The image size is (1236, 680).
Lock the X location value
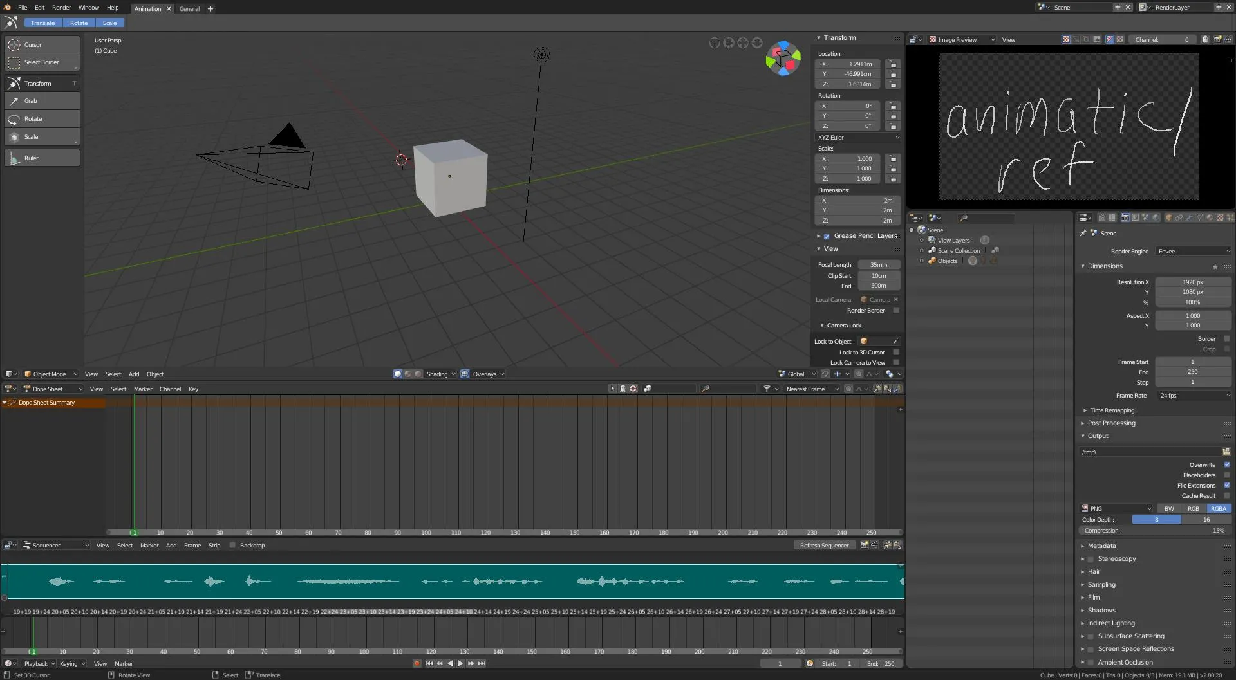893,64
